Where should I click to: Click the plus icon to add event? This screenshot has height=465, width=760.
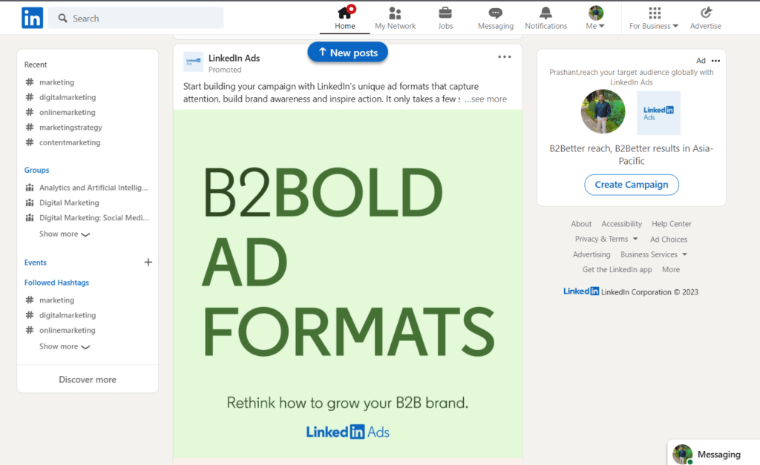tap(148, 262)
